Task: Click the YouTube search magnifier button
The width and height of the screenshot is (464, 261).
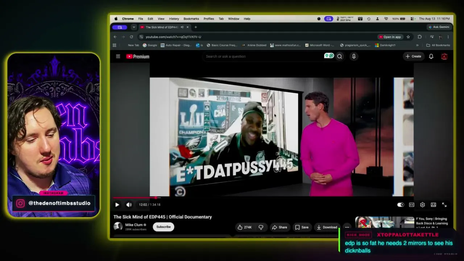Action: (340, 56)
